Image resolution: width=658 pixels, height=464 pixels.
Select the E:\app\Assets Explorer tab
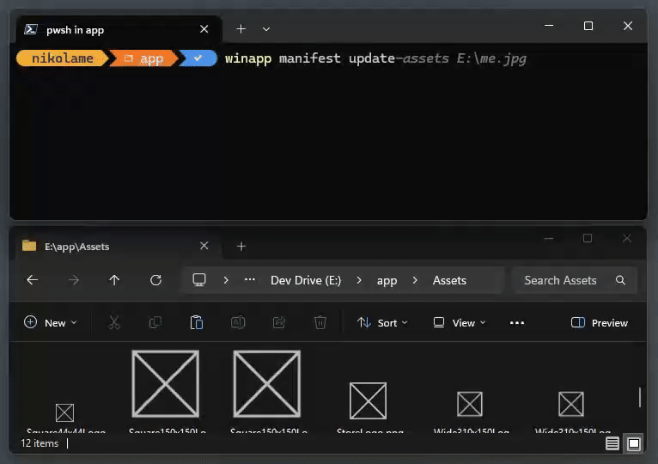tap(103, 247)
